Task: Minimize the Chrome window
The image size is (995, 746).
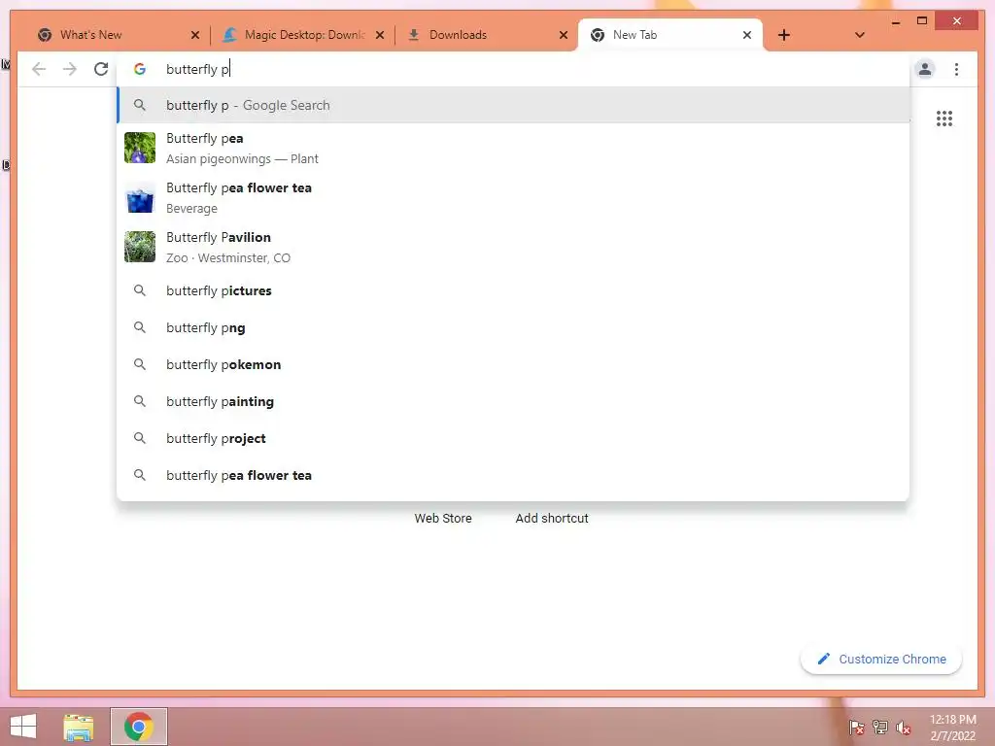Action: click(895, 21)
